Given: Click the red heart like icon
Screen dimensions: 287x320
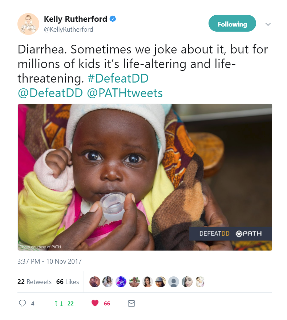Looking at the screenshot, I should pos(95,303).
